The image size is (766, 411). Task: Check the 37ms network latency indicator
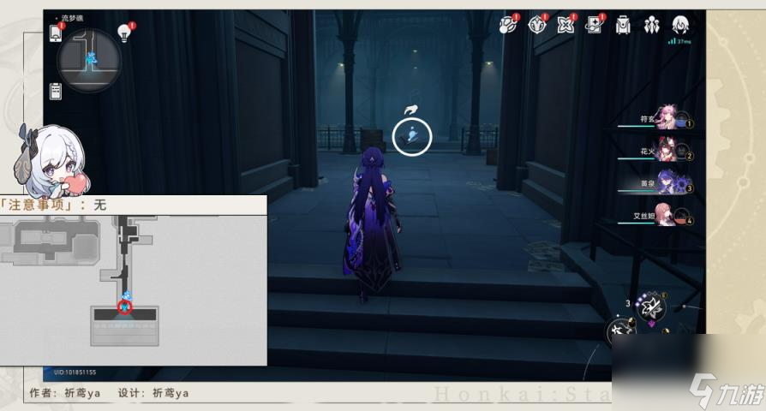coord(679,41)
